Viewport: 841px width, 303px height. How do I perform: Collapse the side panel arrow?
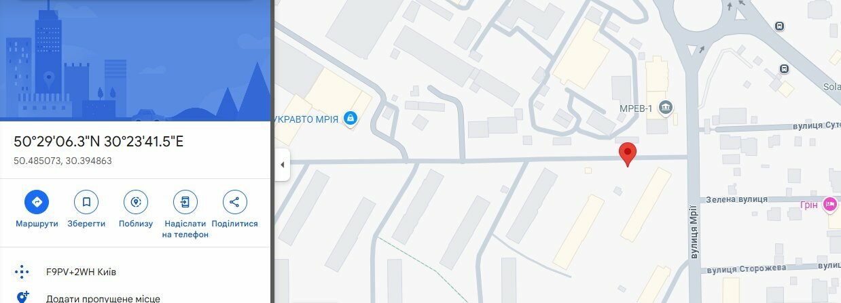[282, 165]
